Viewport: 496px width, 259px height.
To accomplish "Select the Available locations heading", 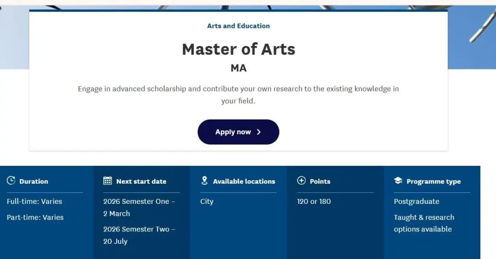I will [x=244, y=181].
